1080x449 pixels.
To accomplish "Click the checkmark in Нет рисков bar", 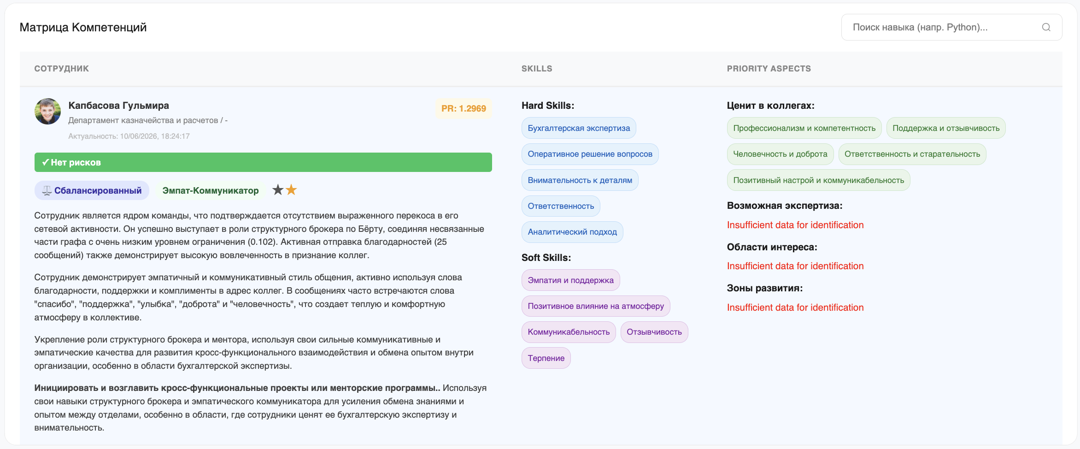I will pos(45,162).
